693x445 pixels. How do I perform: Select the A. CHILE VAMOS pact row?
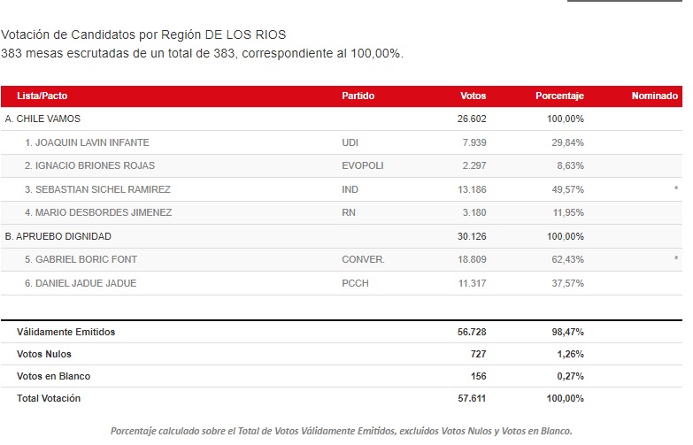point(342,119)
